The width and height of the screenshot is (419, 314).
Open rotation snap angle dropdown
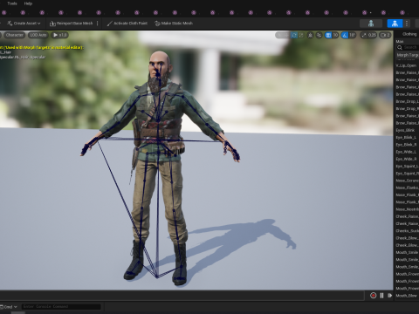[353, 35]
